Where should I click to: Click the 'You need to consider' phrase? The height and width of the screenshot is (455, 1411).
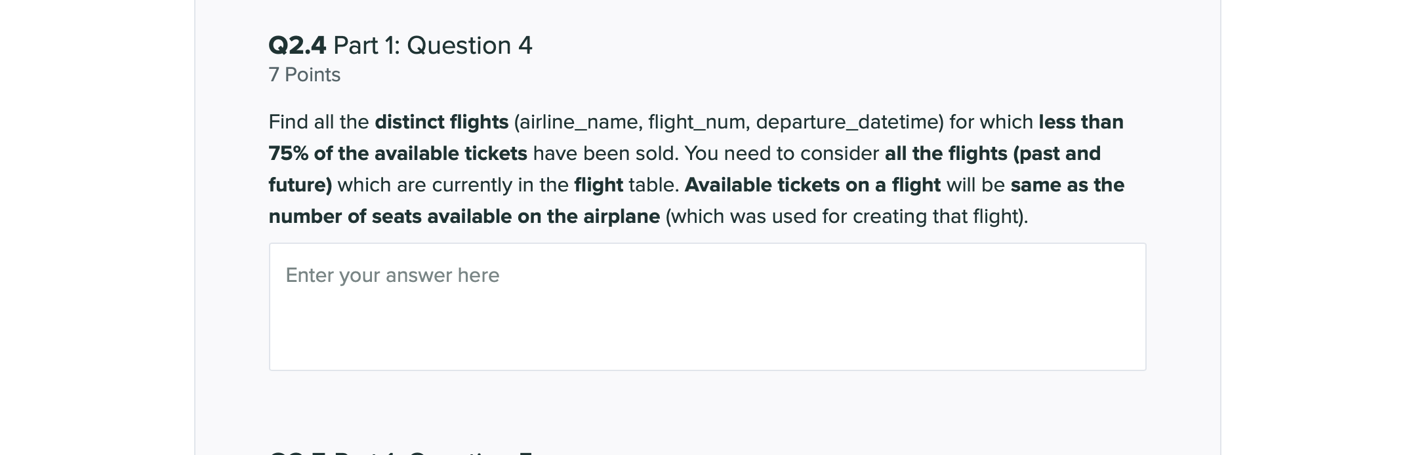pyautogui.click(x=781, y=153)
